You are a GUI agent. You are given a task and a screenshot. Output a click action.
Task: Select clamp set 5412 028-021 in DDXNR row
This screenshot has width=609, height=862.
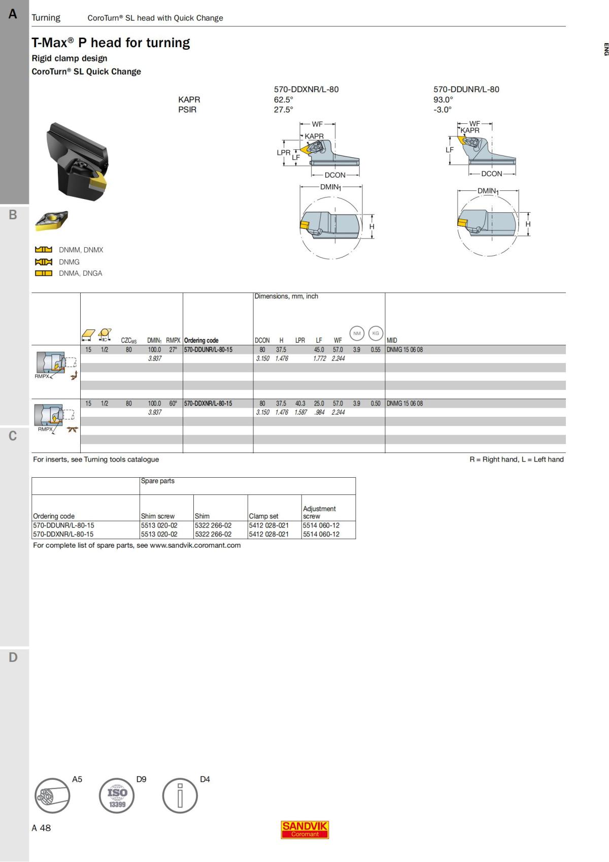click(268, 534)
